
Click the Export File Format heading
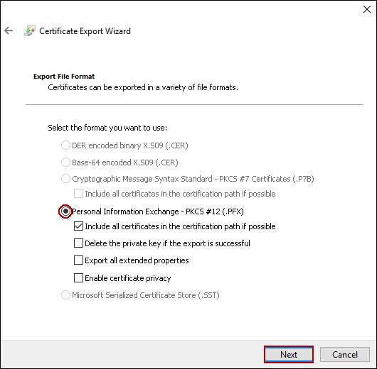coord(64,77)
